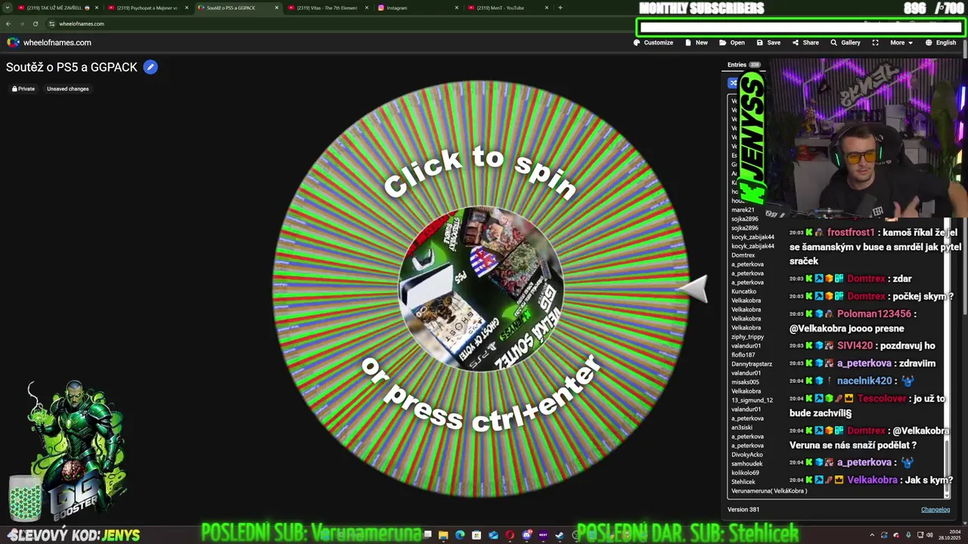Screen dimensions: 968x544
Task: Click Open in the wheel toolbar
Action: pos(732,42)
